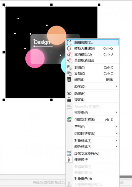Expand arrow beside 框类型(F)
The height and width of the screenshot is (187, 132).
click(116, 112)
